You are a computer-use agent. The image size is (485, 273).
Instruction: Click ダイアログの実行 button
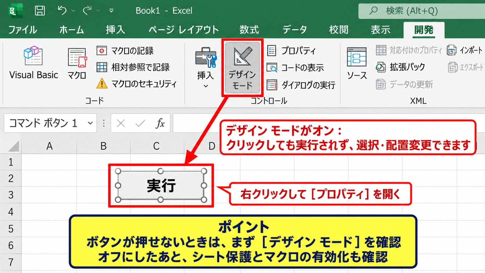pos(301,85)
